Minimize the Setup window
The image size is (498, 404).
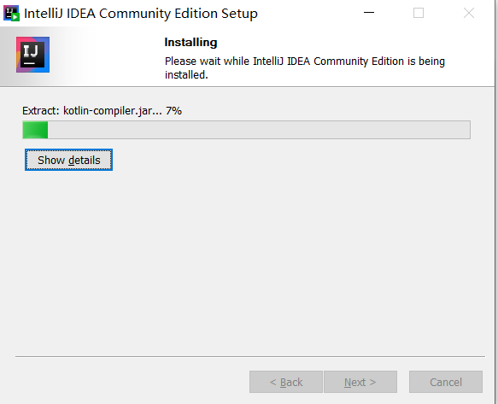coord(369,13)
